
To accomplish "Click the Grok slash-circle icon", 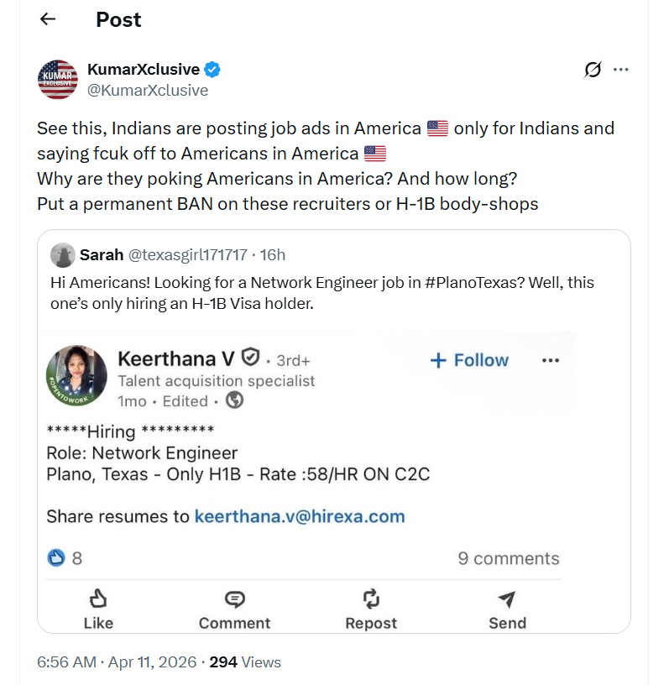I will [593, 70].
